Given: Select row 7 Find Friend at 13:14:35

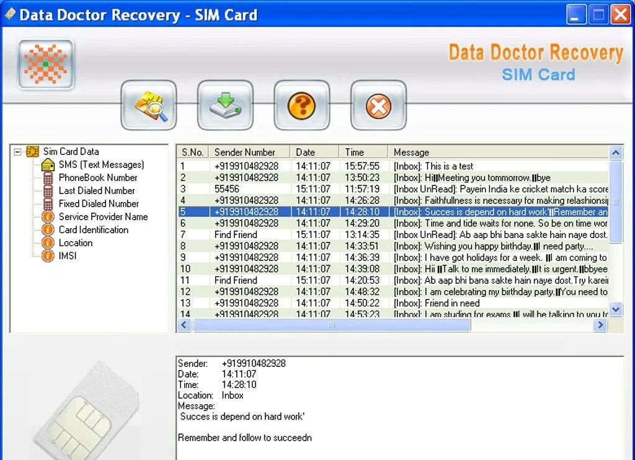Looking at the screenshot, I should coord(393,234).
